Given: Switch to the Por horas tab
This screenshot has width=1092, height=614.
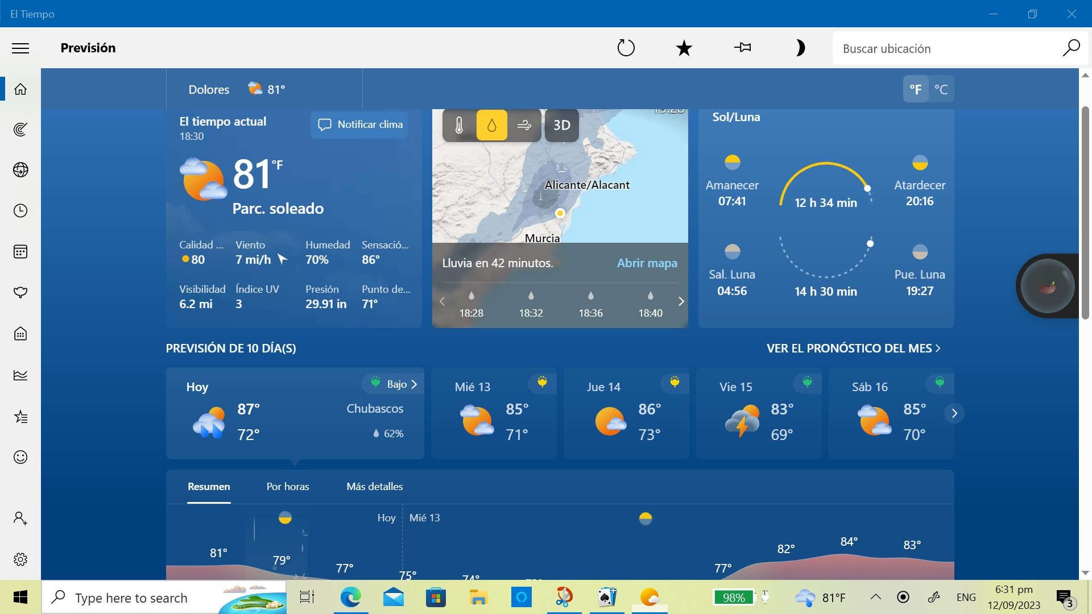Looking at the screenshot, I should (x=288, y=487).
